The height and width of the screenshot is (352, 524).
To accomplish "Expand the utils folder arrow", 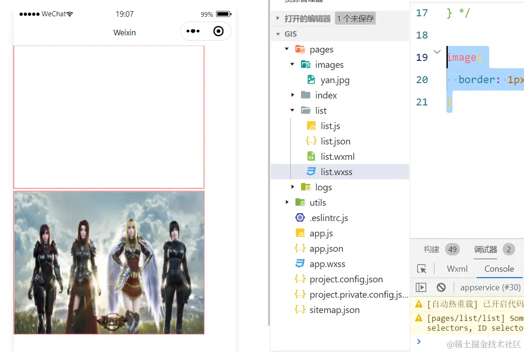I will (287, 202).
